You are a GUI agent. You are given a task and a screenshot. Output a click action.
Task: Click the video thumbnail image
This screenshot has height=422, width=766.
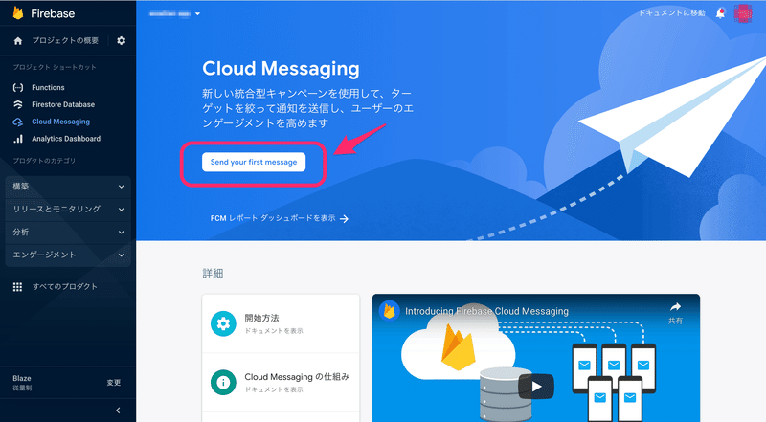point(536,358)
